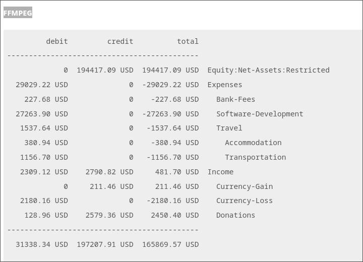Image resolution: width=363 pixels, height=262 pixels.
Task: Select the -1537.64 USD Travel total
Action: click(x=173, y=128)
